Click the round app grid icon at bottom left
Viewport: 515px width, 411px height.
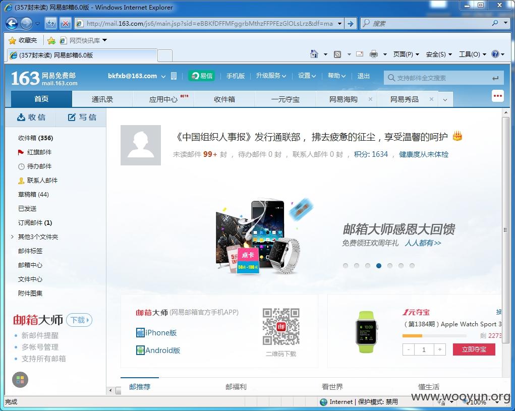pos(20,380)
